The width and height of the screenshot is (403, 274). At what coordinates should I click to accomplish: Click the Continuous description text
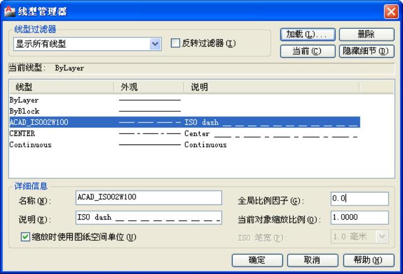(206, 145)
